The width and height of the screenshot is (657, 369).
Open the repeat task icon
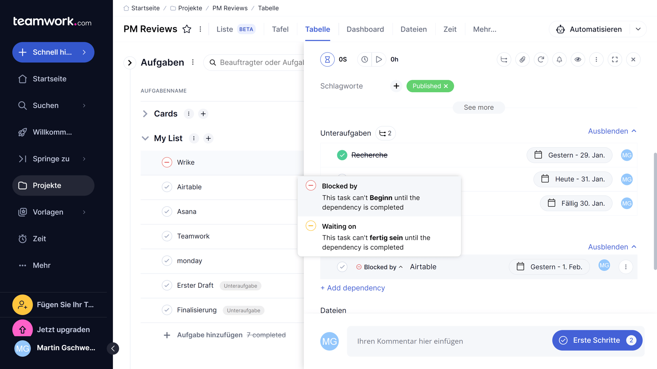point(541,59)
